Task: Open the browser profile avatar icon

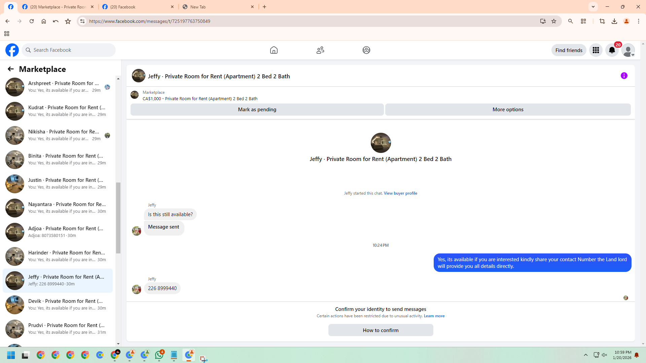Action: (x=626, y=21)
